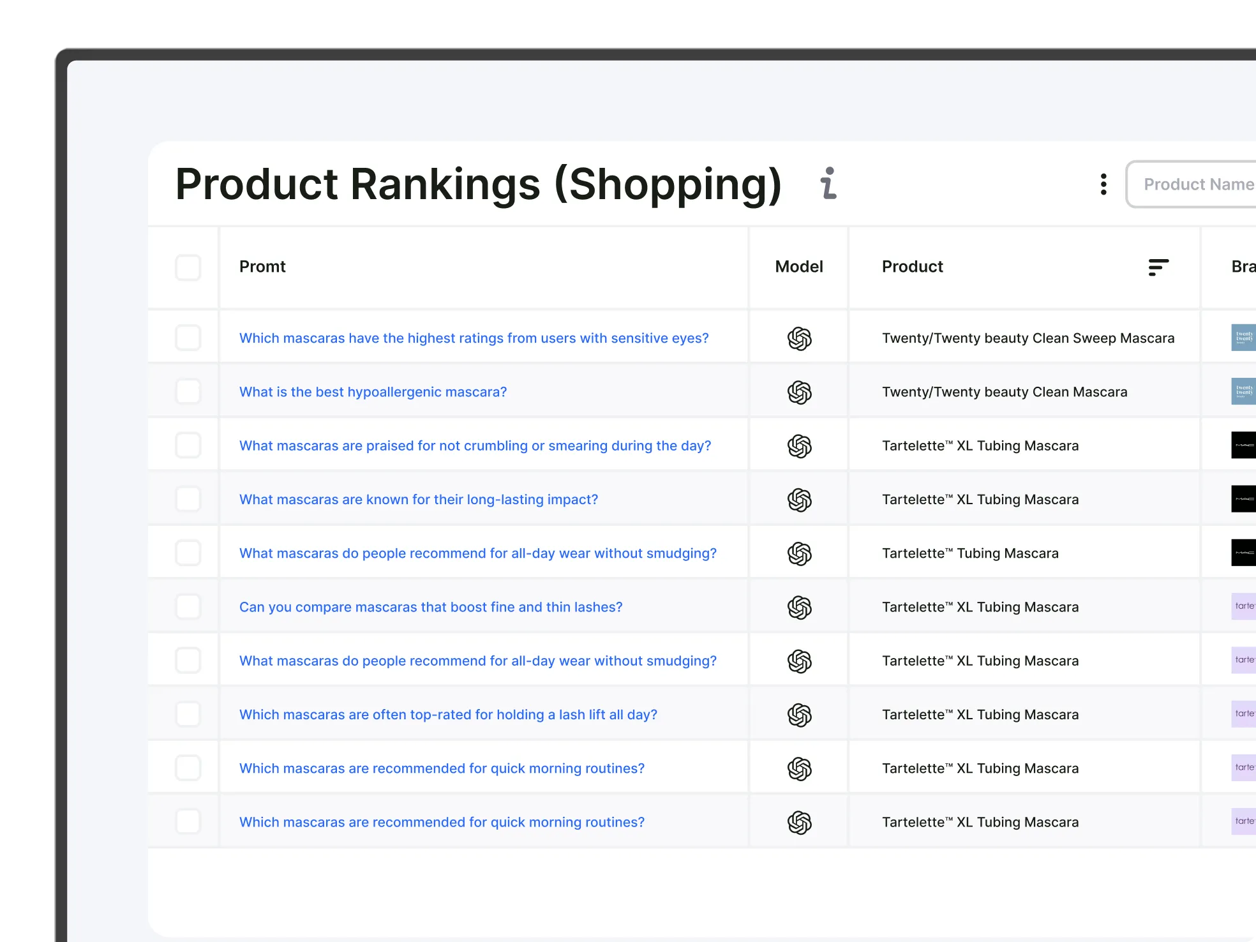The width and height of the screenshot is (1256, 942).
Task: Open prompt comparing mascaras for fine thin lashes
Action: click(431, 607)
